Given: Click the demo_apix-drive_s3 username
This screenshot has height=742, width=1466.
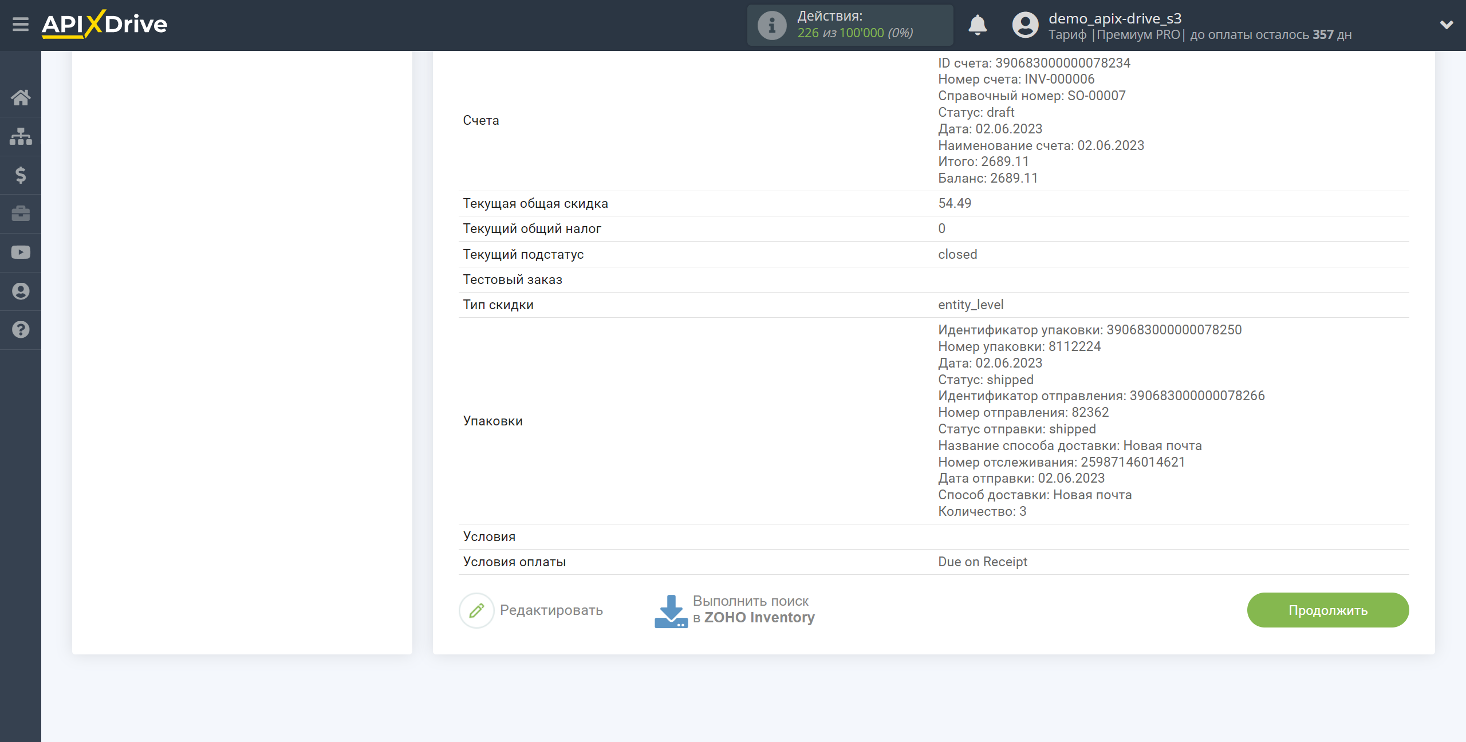Looking at the screenshot, I should click(x=1115, y=18).
